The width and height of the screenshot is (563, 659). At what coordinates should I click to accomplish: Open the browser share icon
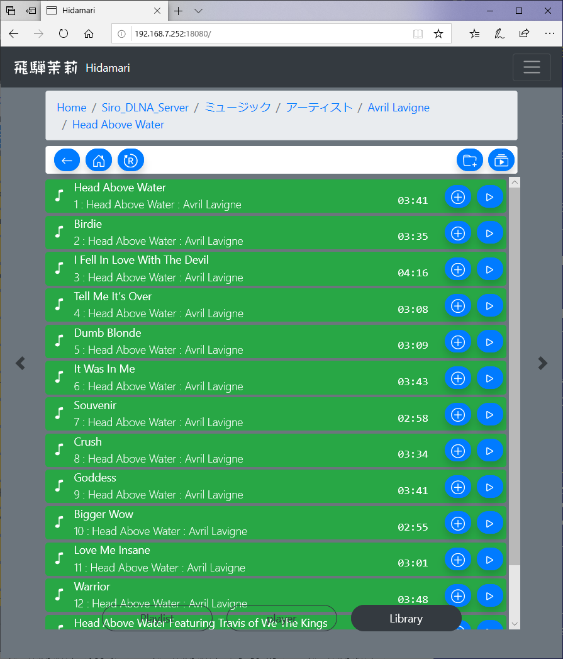tap(525, 33)
